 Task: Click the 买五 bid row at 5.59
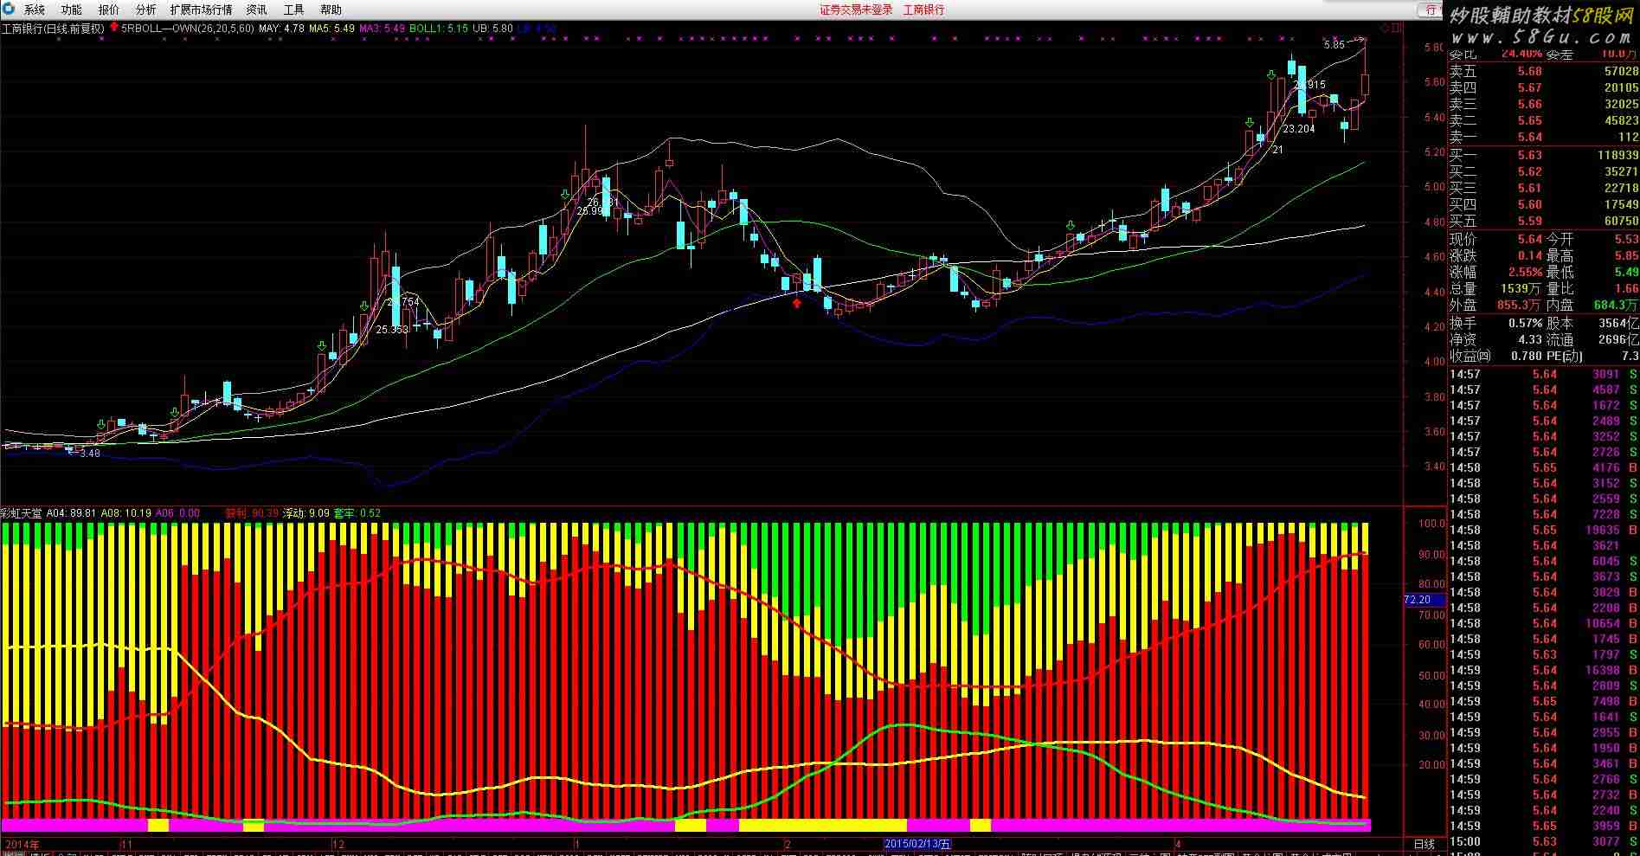(1544, 221)
